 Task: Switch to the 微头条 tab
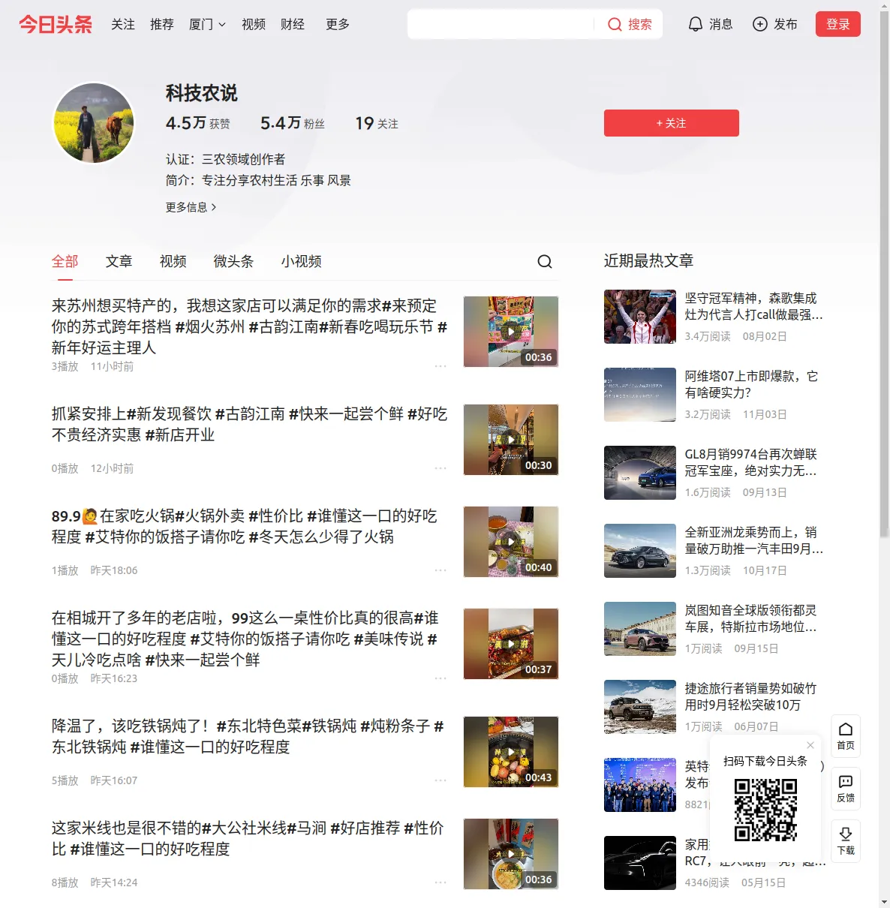[x=234, y=261]
